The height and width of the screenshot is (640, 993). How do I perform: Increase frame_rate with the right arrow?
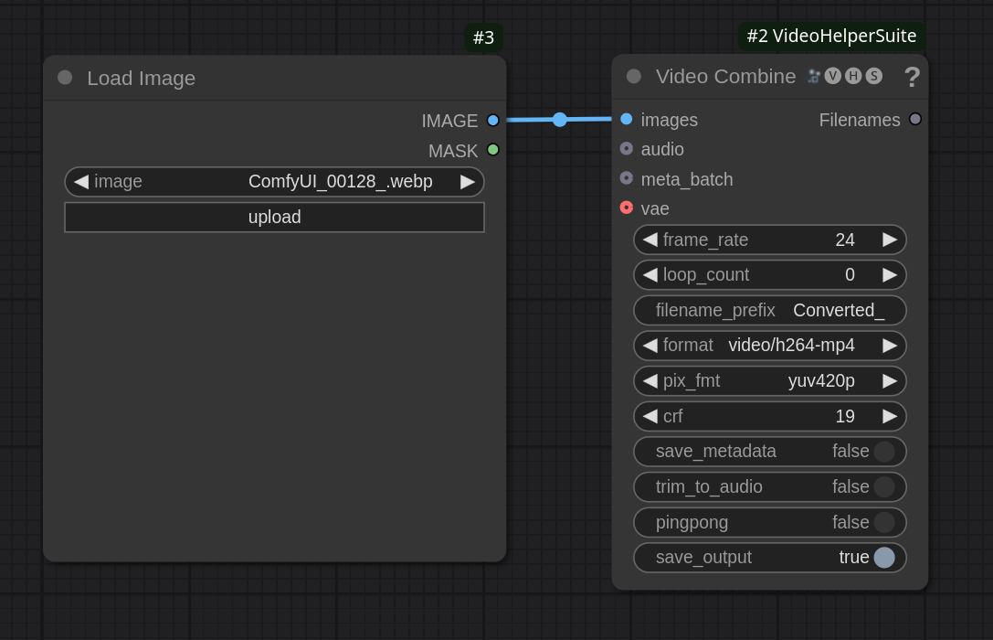click(x=890, y=240)
